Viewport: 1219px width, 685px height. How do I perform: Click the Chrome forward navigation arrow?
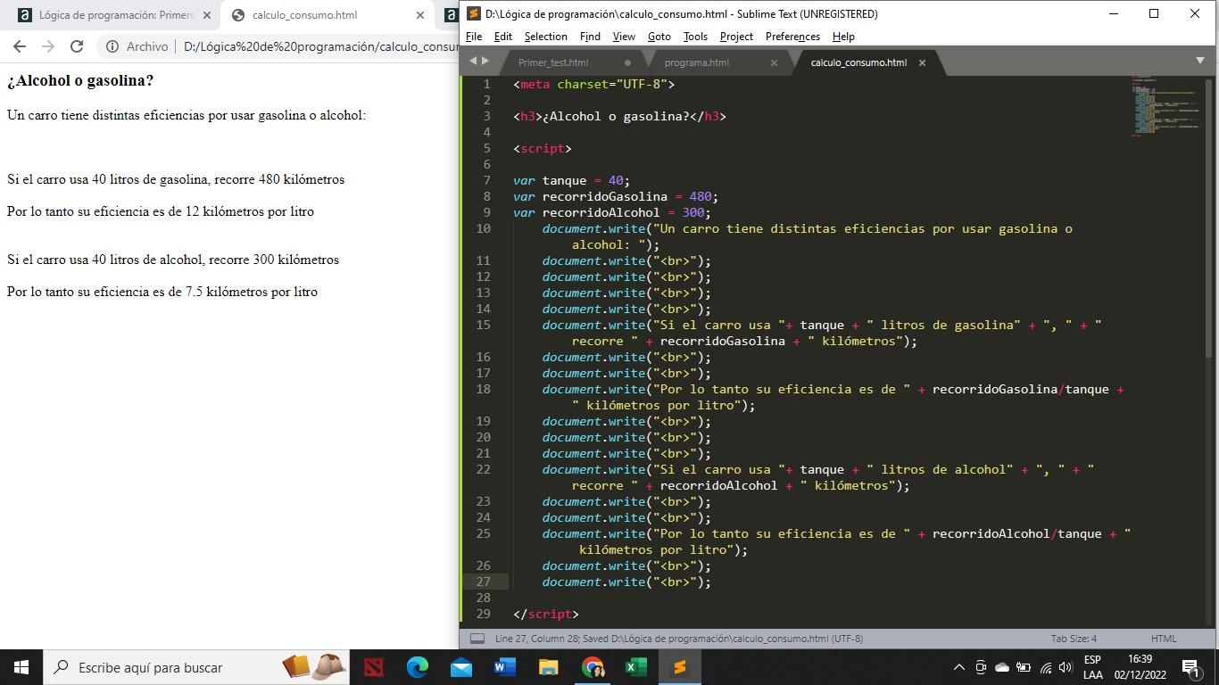click(x=48, y=46)
